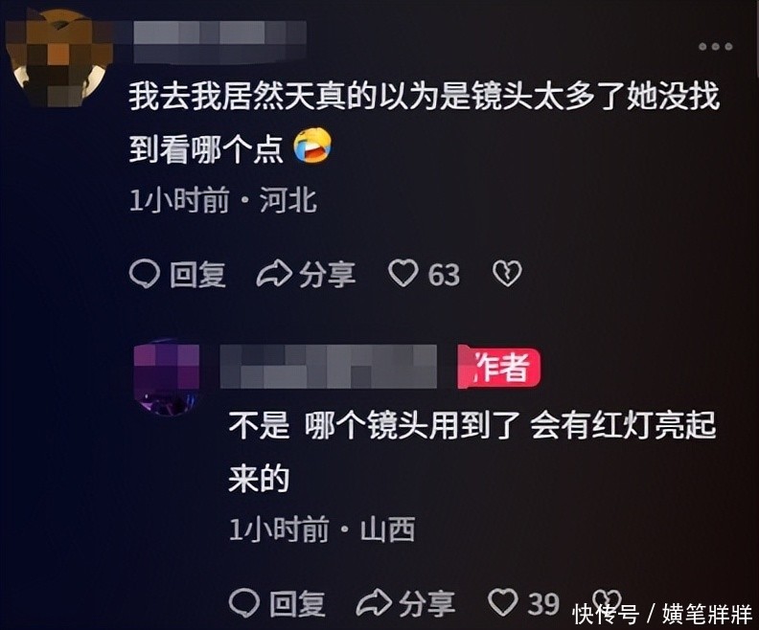This screenshot has height=630, width=759.
Task: Click 回复 text under the first comment
Action: (197, 275)
